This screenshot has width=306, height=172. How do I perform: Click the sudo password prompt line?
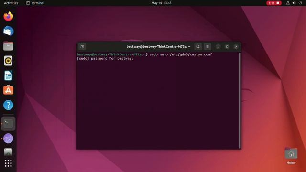105,58
